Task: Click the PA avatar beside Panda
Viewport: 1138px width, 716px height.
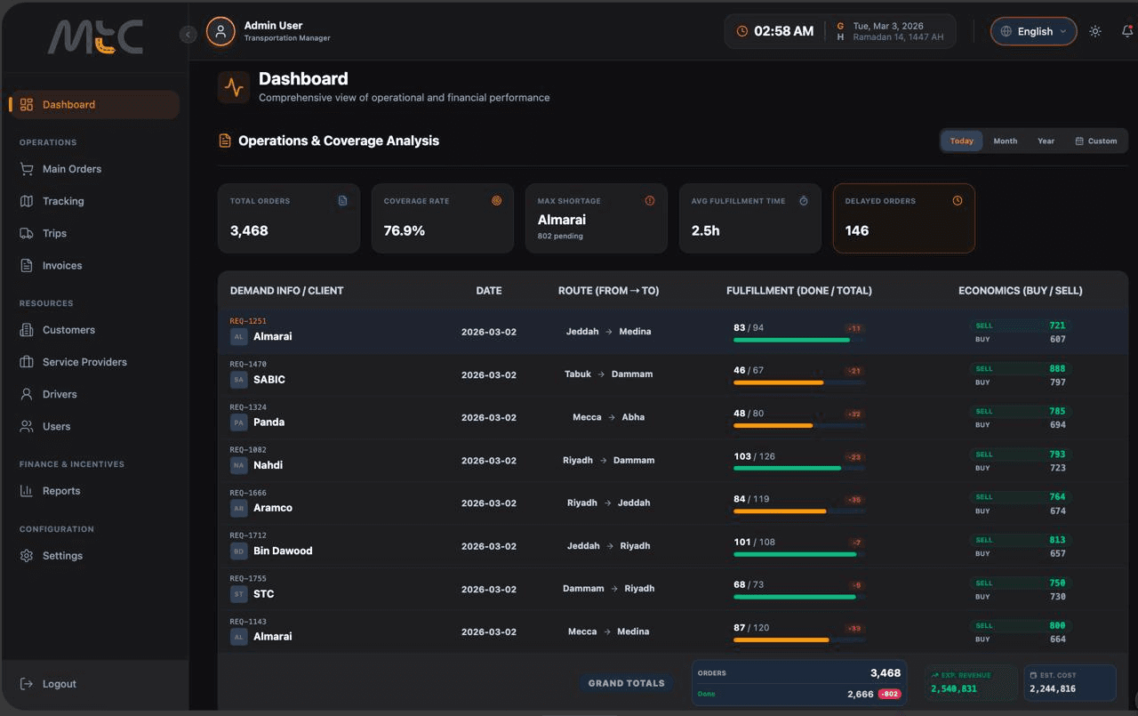Action: pyautogui.click(x=238, y=422)
